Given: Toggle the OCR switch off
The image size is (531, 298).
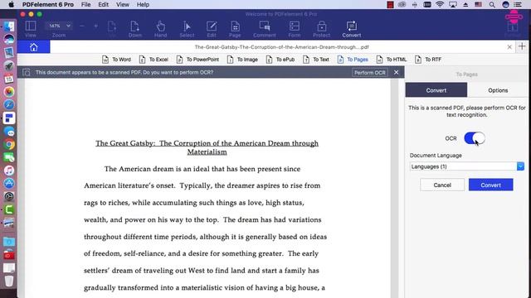Looking at the screenshot, I should point(475,138).
